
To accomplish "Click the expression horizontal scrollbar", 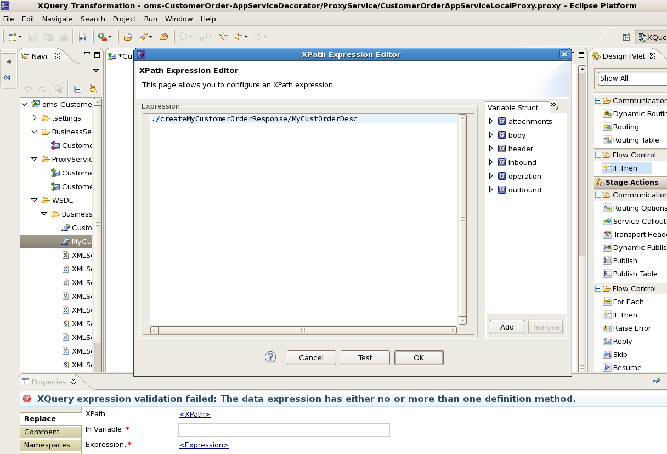I will tap(303, 330).
